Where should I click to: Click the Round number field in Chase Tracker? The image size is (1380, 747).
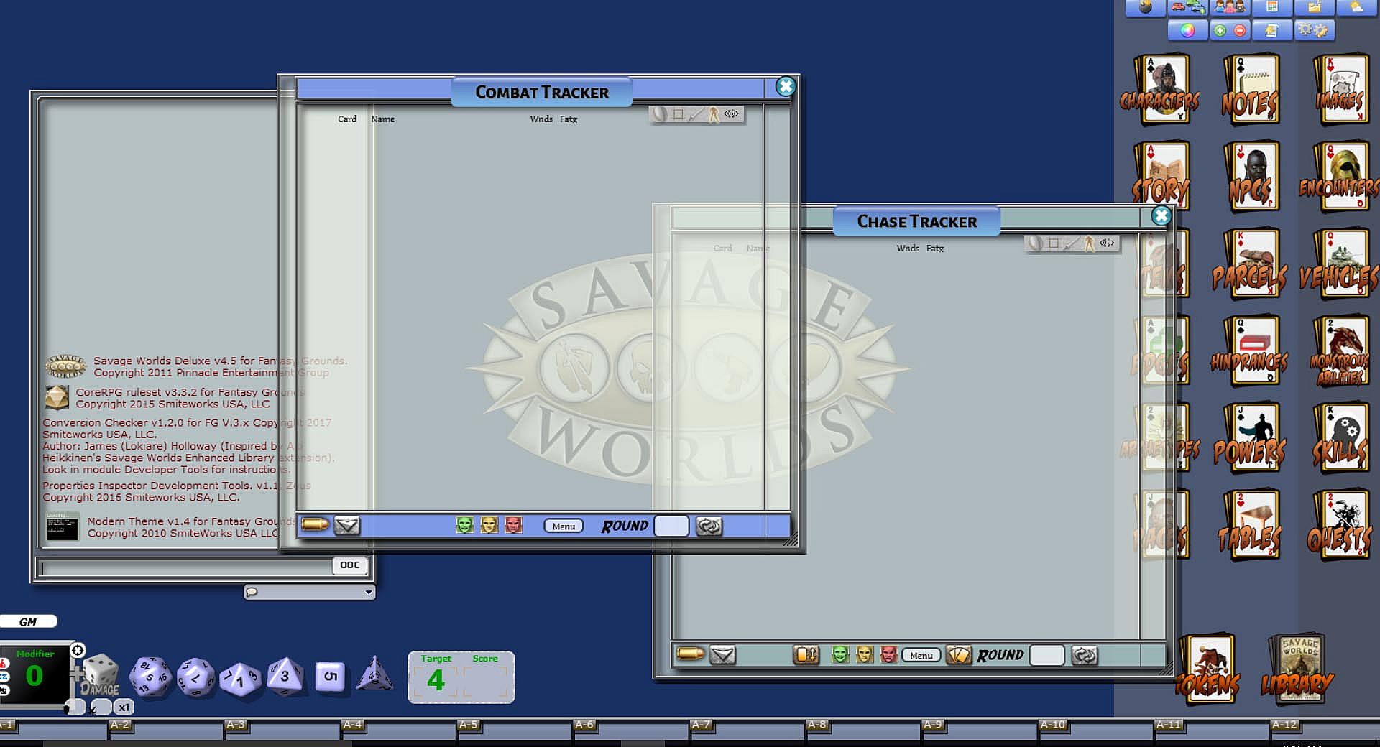[x=1046, y=655]
